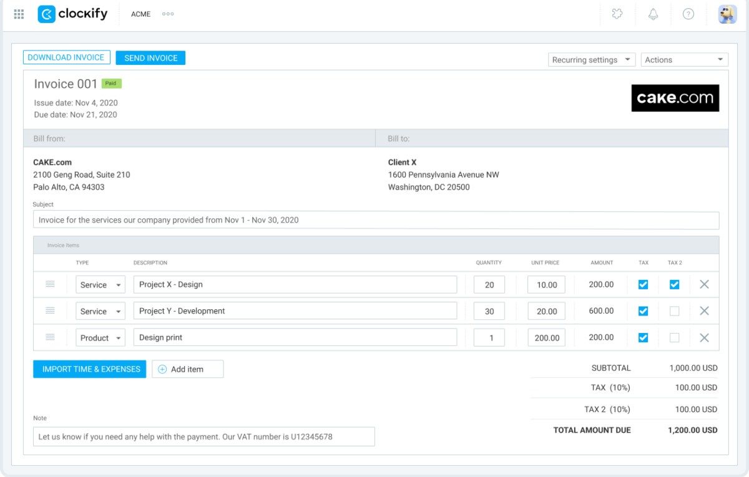
Task: Click Download Invoice button
Action: pyautogui.click(x=67, y=57)
